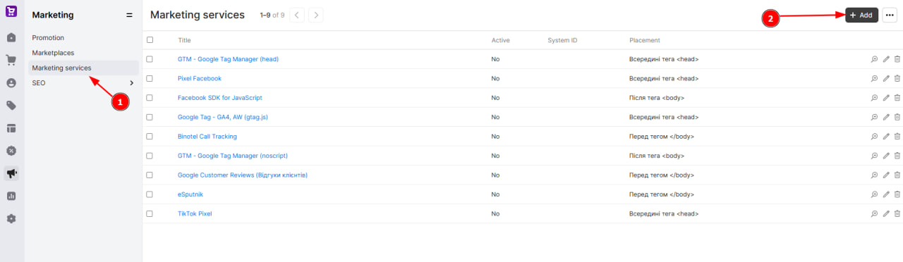Check the checkbox next to eSputnik
The height and width of the screenshot is (262, 903).
(x=150, y=194)
